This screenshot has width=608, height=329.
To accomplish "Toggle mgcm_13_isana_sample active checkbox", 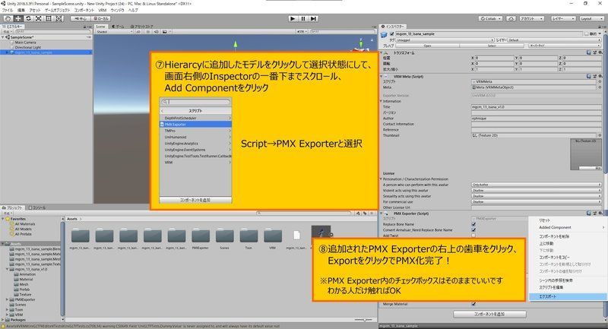I will [391, 33].
